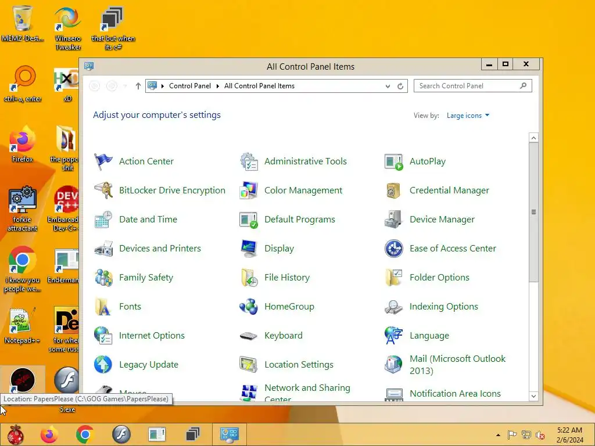Click the Display monitor icon

pyautogui.click(x=249, y=249)
